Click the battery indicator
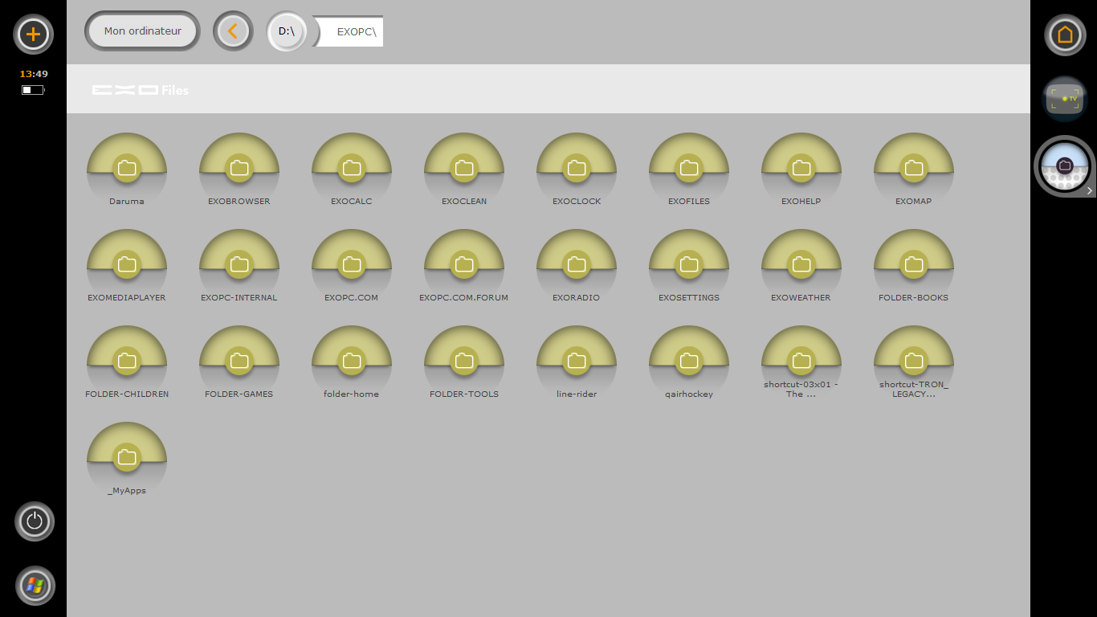 click(33, 90)
